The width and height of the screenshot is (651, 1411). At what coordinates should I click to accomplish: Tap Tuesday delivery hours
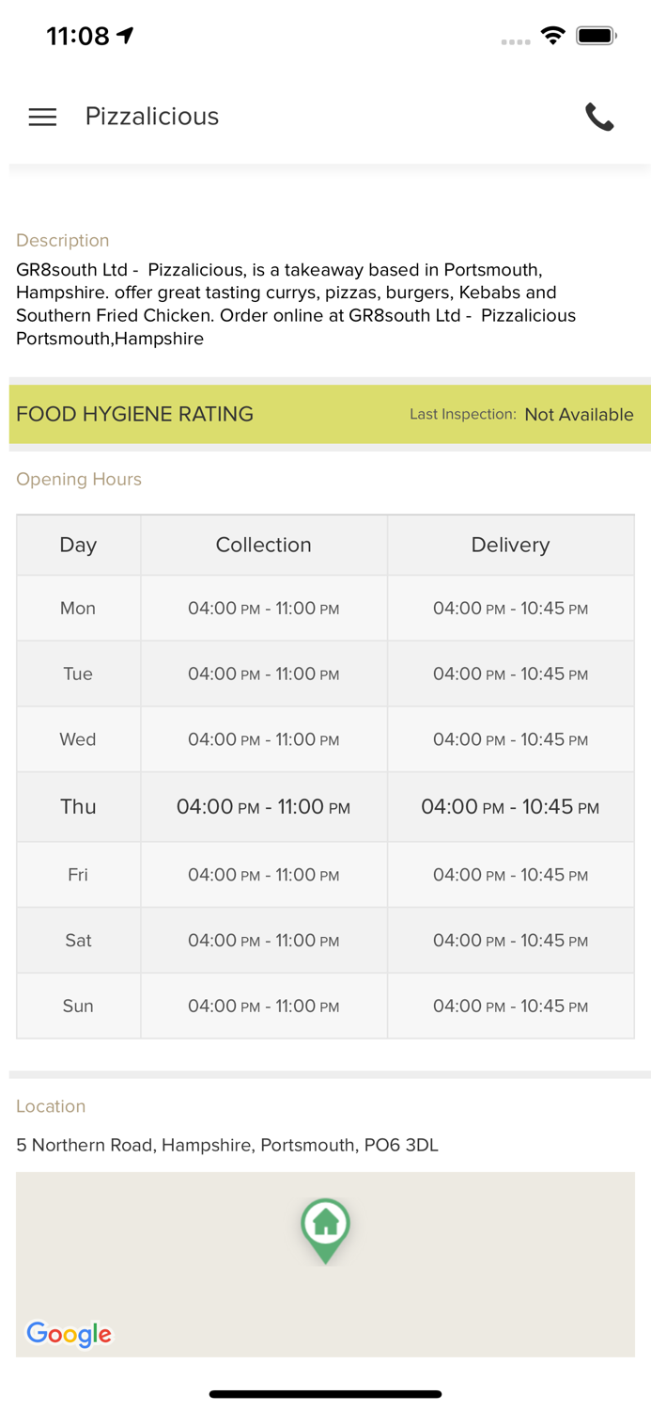511,674
